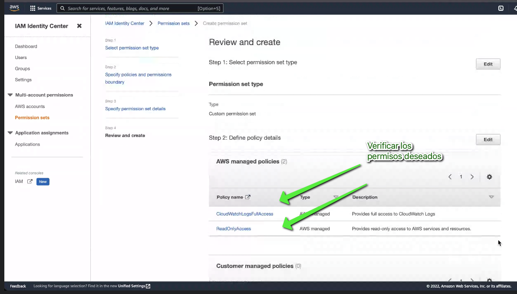Go to step Select permission set type
Screen dimensions: 517x294
click(132, 48)
